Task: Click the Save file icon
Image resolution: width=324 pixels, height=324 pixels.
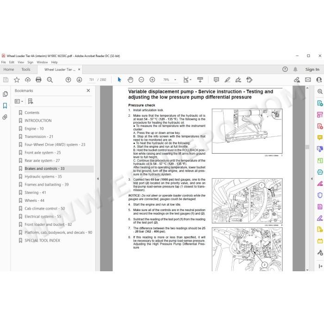Action: pos(6,80)
